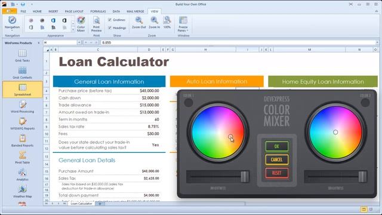Select the Loan Calculator sheet tab
This screenshot has width=382, height=215.
tap(81, 204)
